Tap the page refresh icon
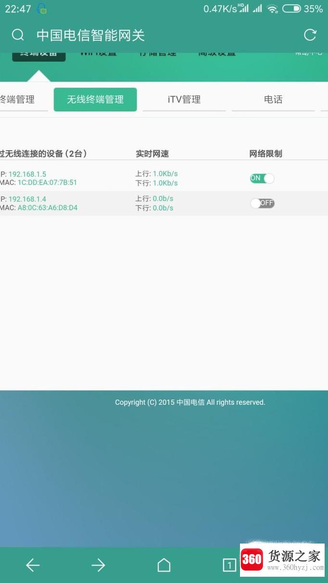Viewport: 328px width, 583px height. [x=310, y=35]
